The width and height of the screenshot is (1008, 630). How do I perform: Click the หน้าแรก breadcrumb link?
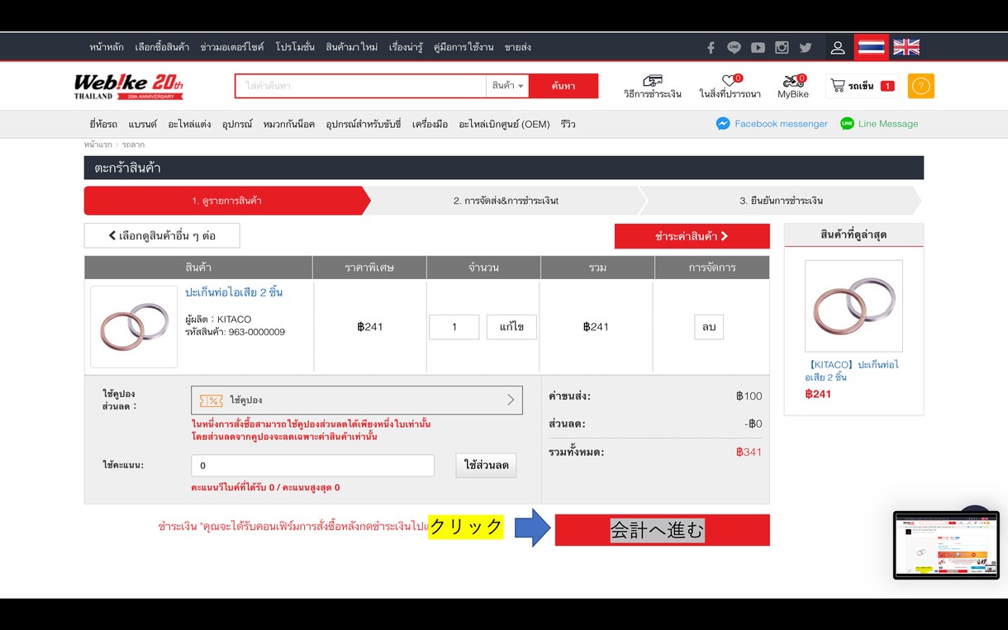tap(97, 144)
